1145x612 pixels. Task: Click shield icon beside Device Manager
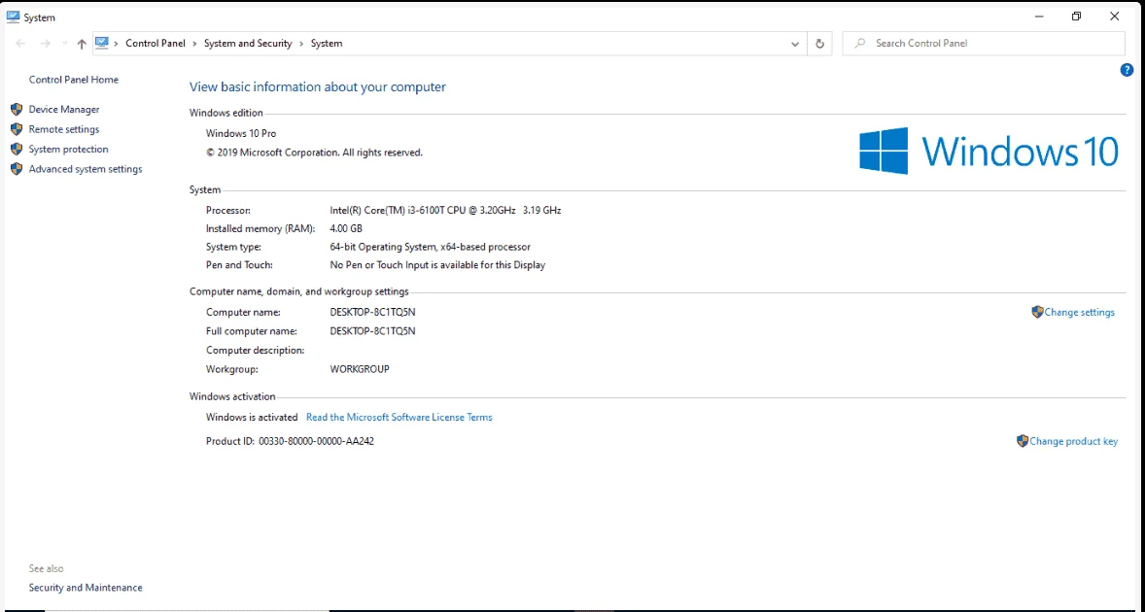point(17,110)
